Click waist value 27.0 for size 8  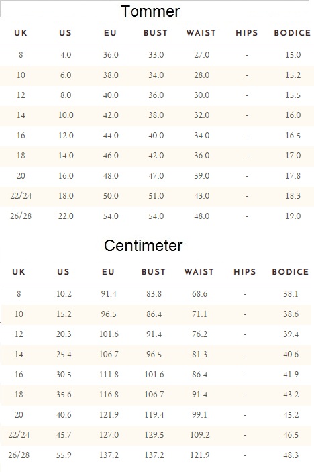click(202, 55)
